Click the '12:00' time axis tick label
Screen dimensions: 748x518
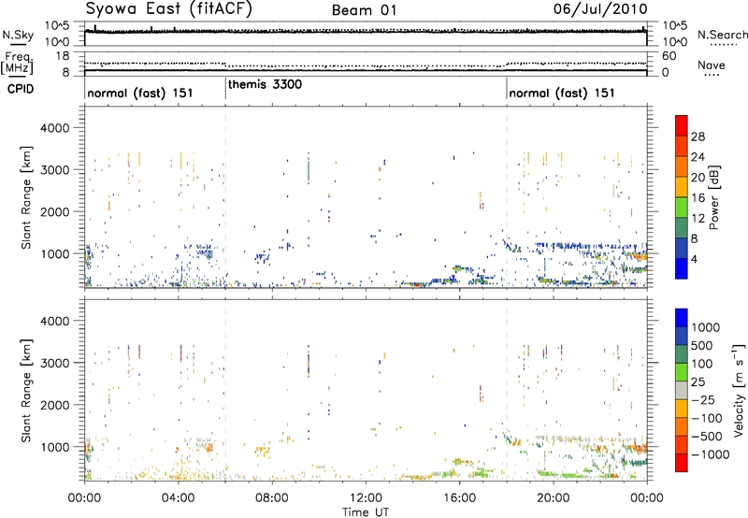[366, 498]
